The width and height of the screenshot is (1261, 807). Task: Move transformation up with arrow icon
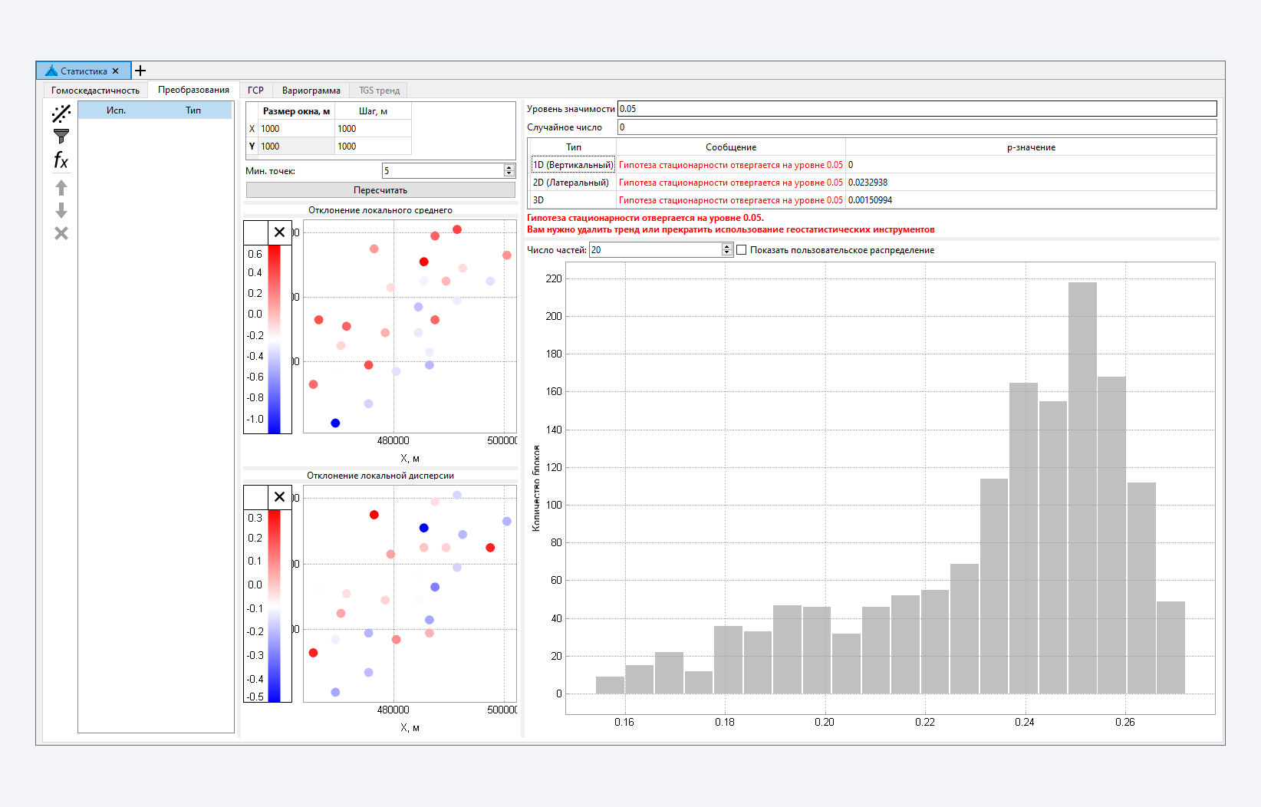click(61, 187)
